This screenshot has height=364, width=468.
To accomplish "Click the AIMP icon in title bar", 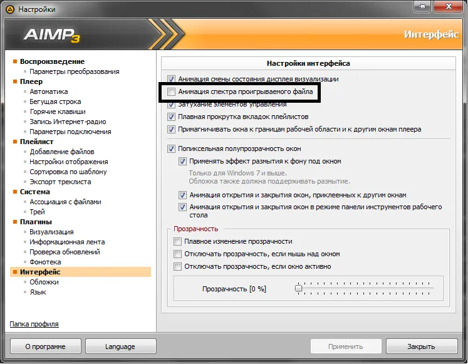I will pyautogui.click(x=10, y=9).
